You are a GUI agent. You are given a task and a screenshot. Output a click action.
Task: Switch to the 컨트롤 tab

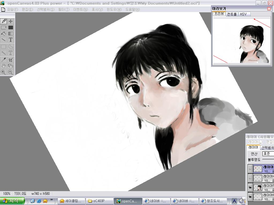(x=232, y=14)
